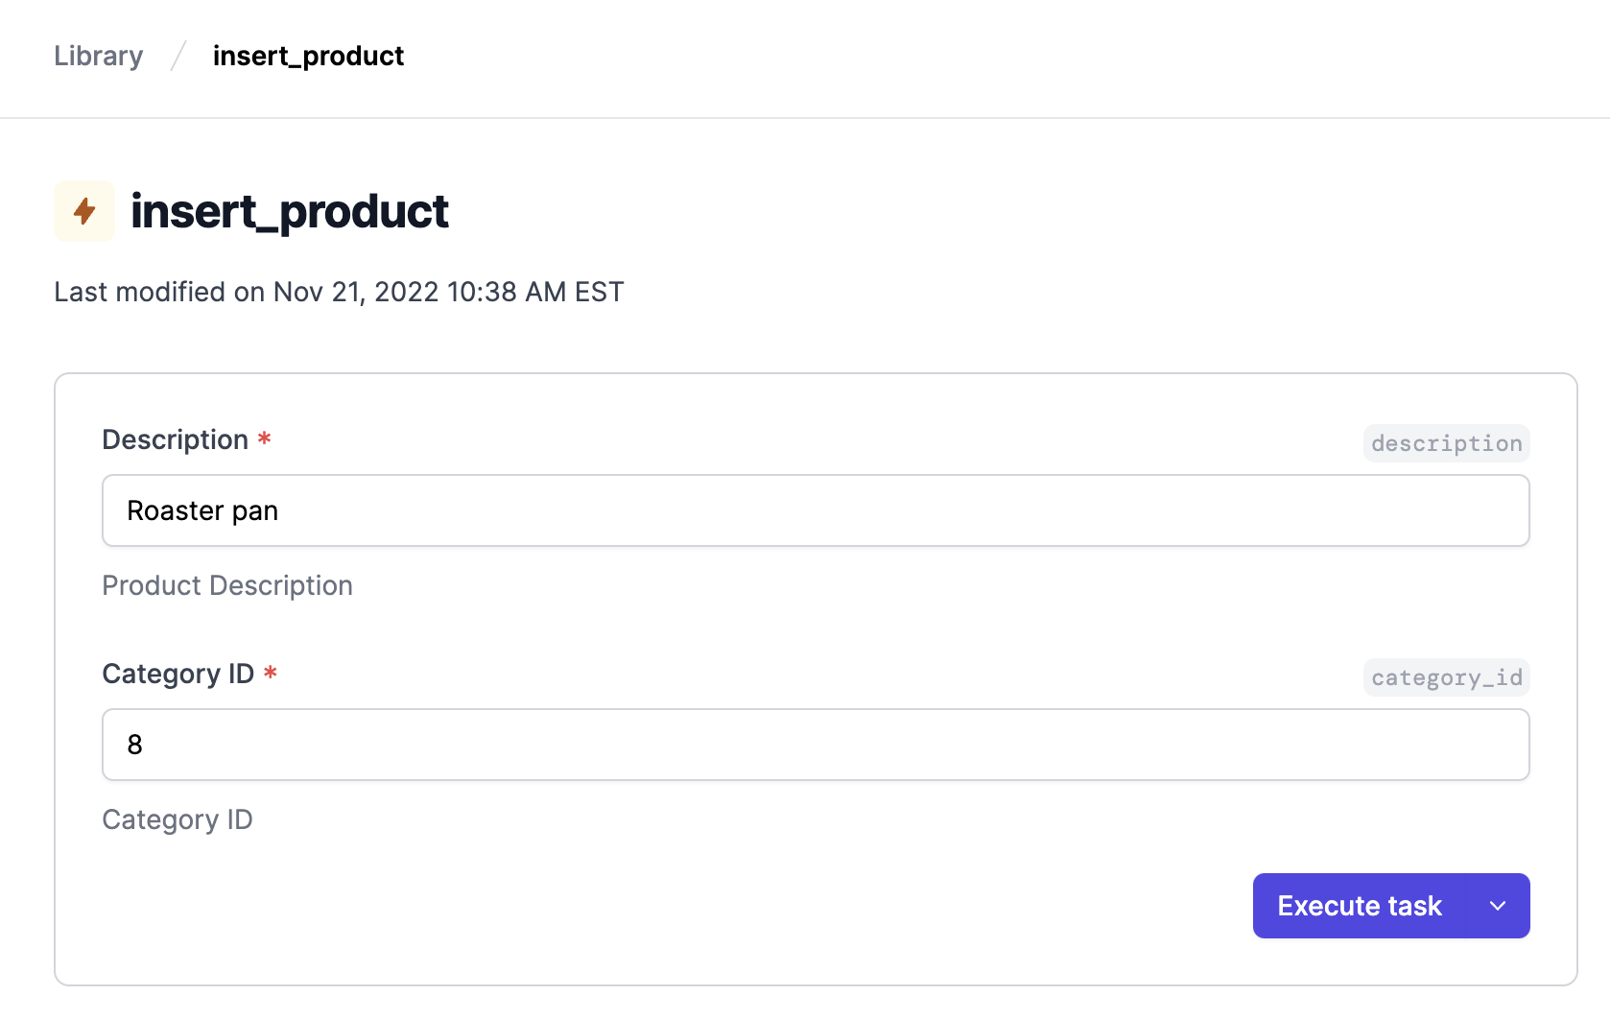Click the number 8 in the Category ID input
The width and height of the screenshot is (1610, 1019).
tap(134, 745)
